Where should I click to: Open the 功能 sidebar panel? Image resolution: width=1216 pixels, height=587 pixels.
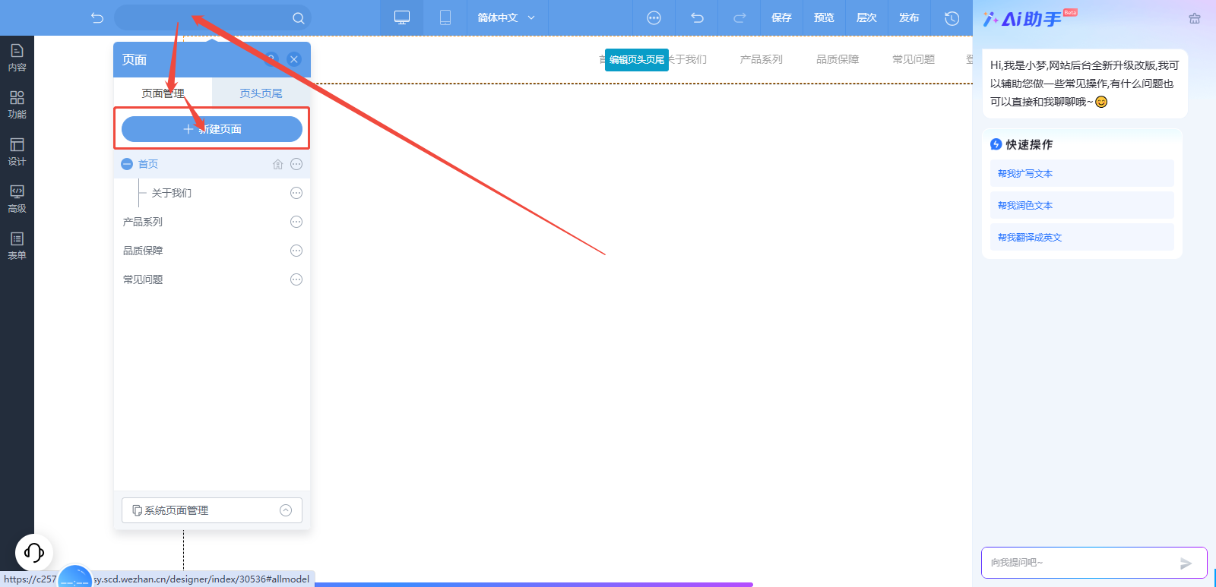[17, 105]
